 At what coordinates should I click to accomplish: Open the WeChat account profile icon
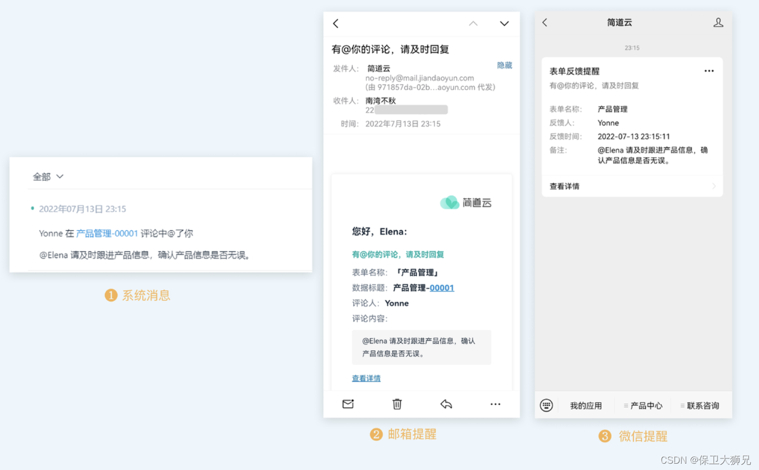click(x=718, y=23)
